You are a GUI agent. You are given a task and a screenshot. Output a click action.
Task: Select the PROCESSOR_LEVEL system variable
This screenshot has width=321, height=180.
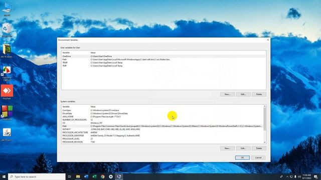tap(163, 139)
